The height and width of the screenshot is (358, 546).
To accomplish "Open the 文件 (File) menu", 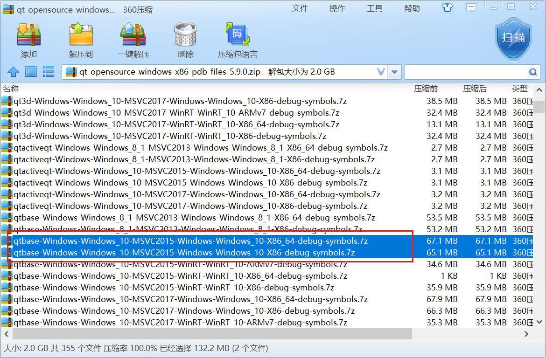I will click(x=300, y=8).
